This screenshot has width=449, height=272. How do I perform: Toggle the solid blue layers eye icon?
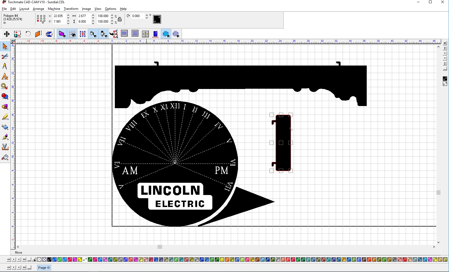(166, 34)
